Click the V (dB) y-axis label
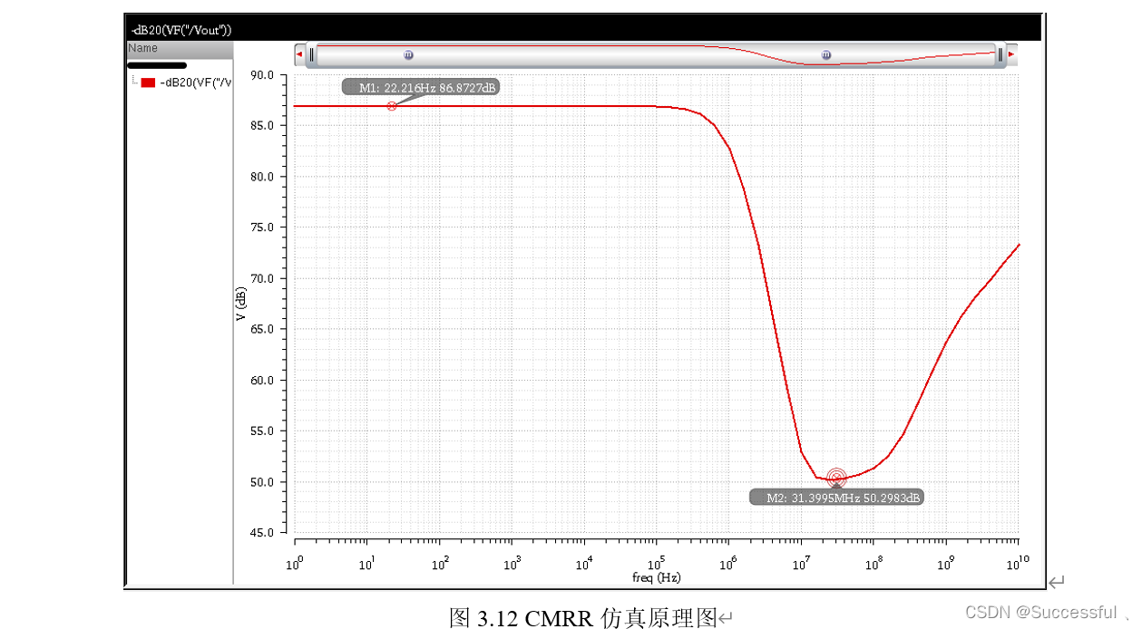Viewport: 1142px width, 629px height. [241, 305]
